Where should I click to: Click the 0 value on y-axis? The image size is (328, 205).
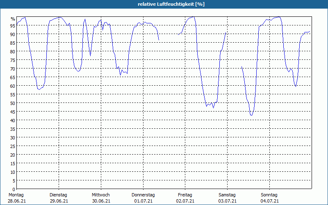(x=14, y=189)
